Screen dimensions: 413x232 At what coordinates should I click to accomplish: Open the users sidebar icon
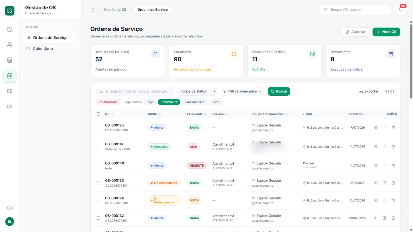tap(10, 45)
